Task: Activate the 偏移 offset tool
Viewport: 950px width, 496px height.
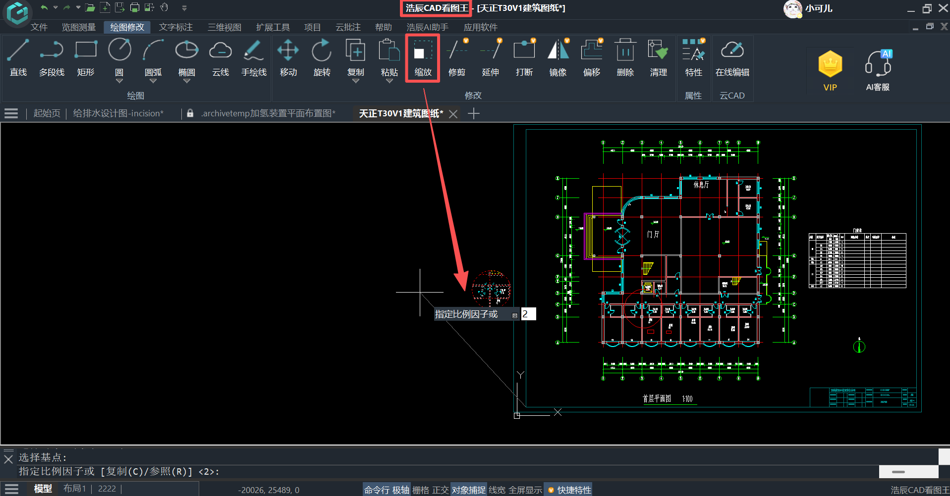Action: coord(591,58)
